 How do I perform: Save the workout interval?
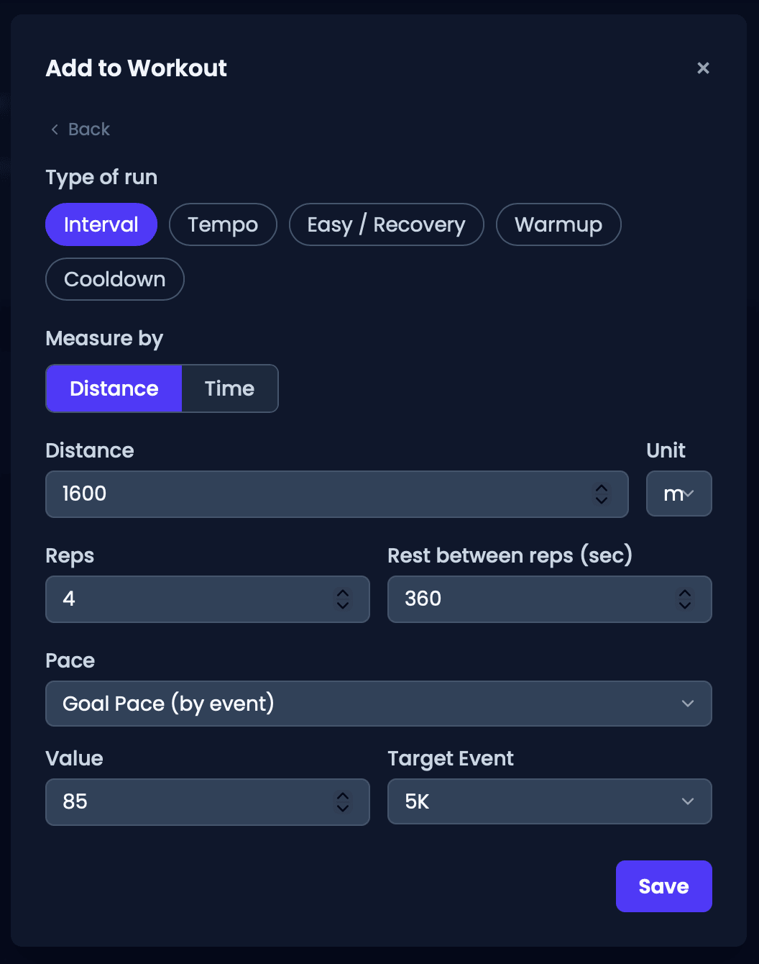[664, 886]
